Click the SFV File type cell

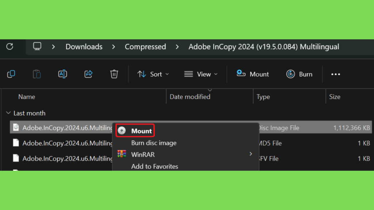268,159
